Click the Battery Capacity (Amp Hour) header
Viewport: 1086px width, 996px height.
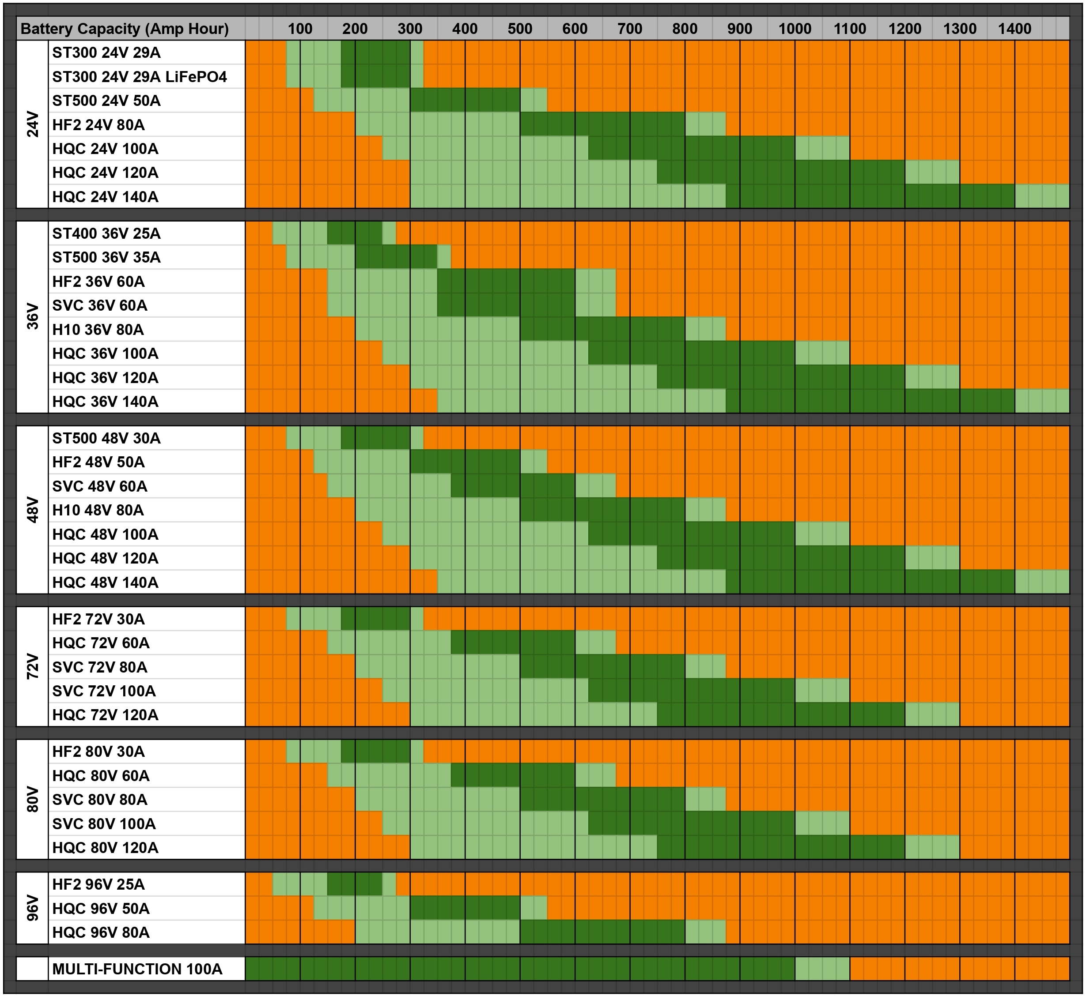click(125, 29)
